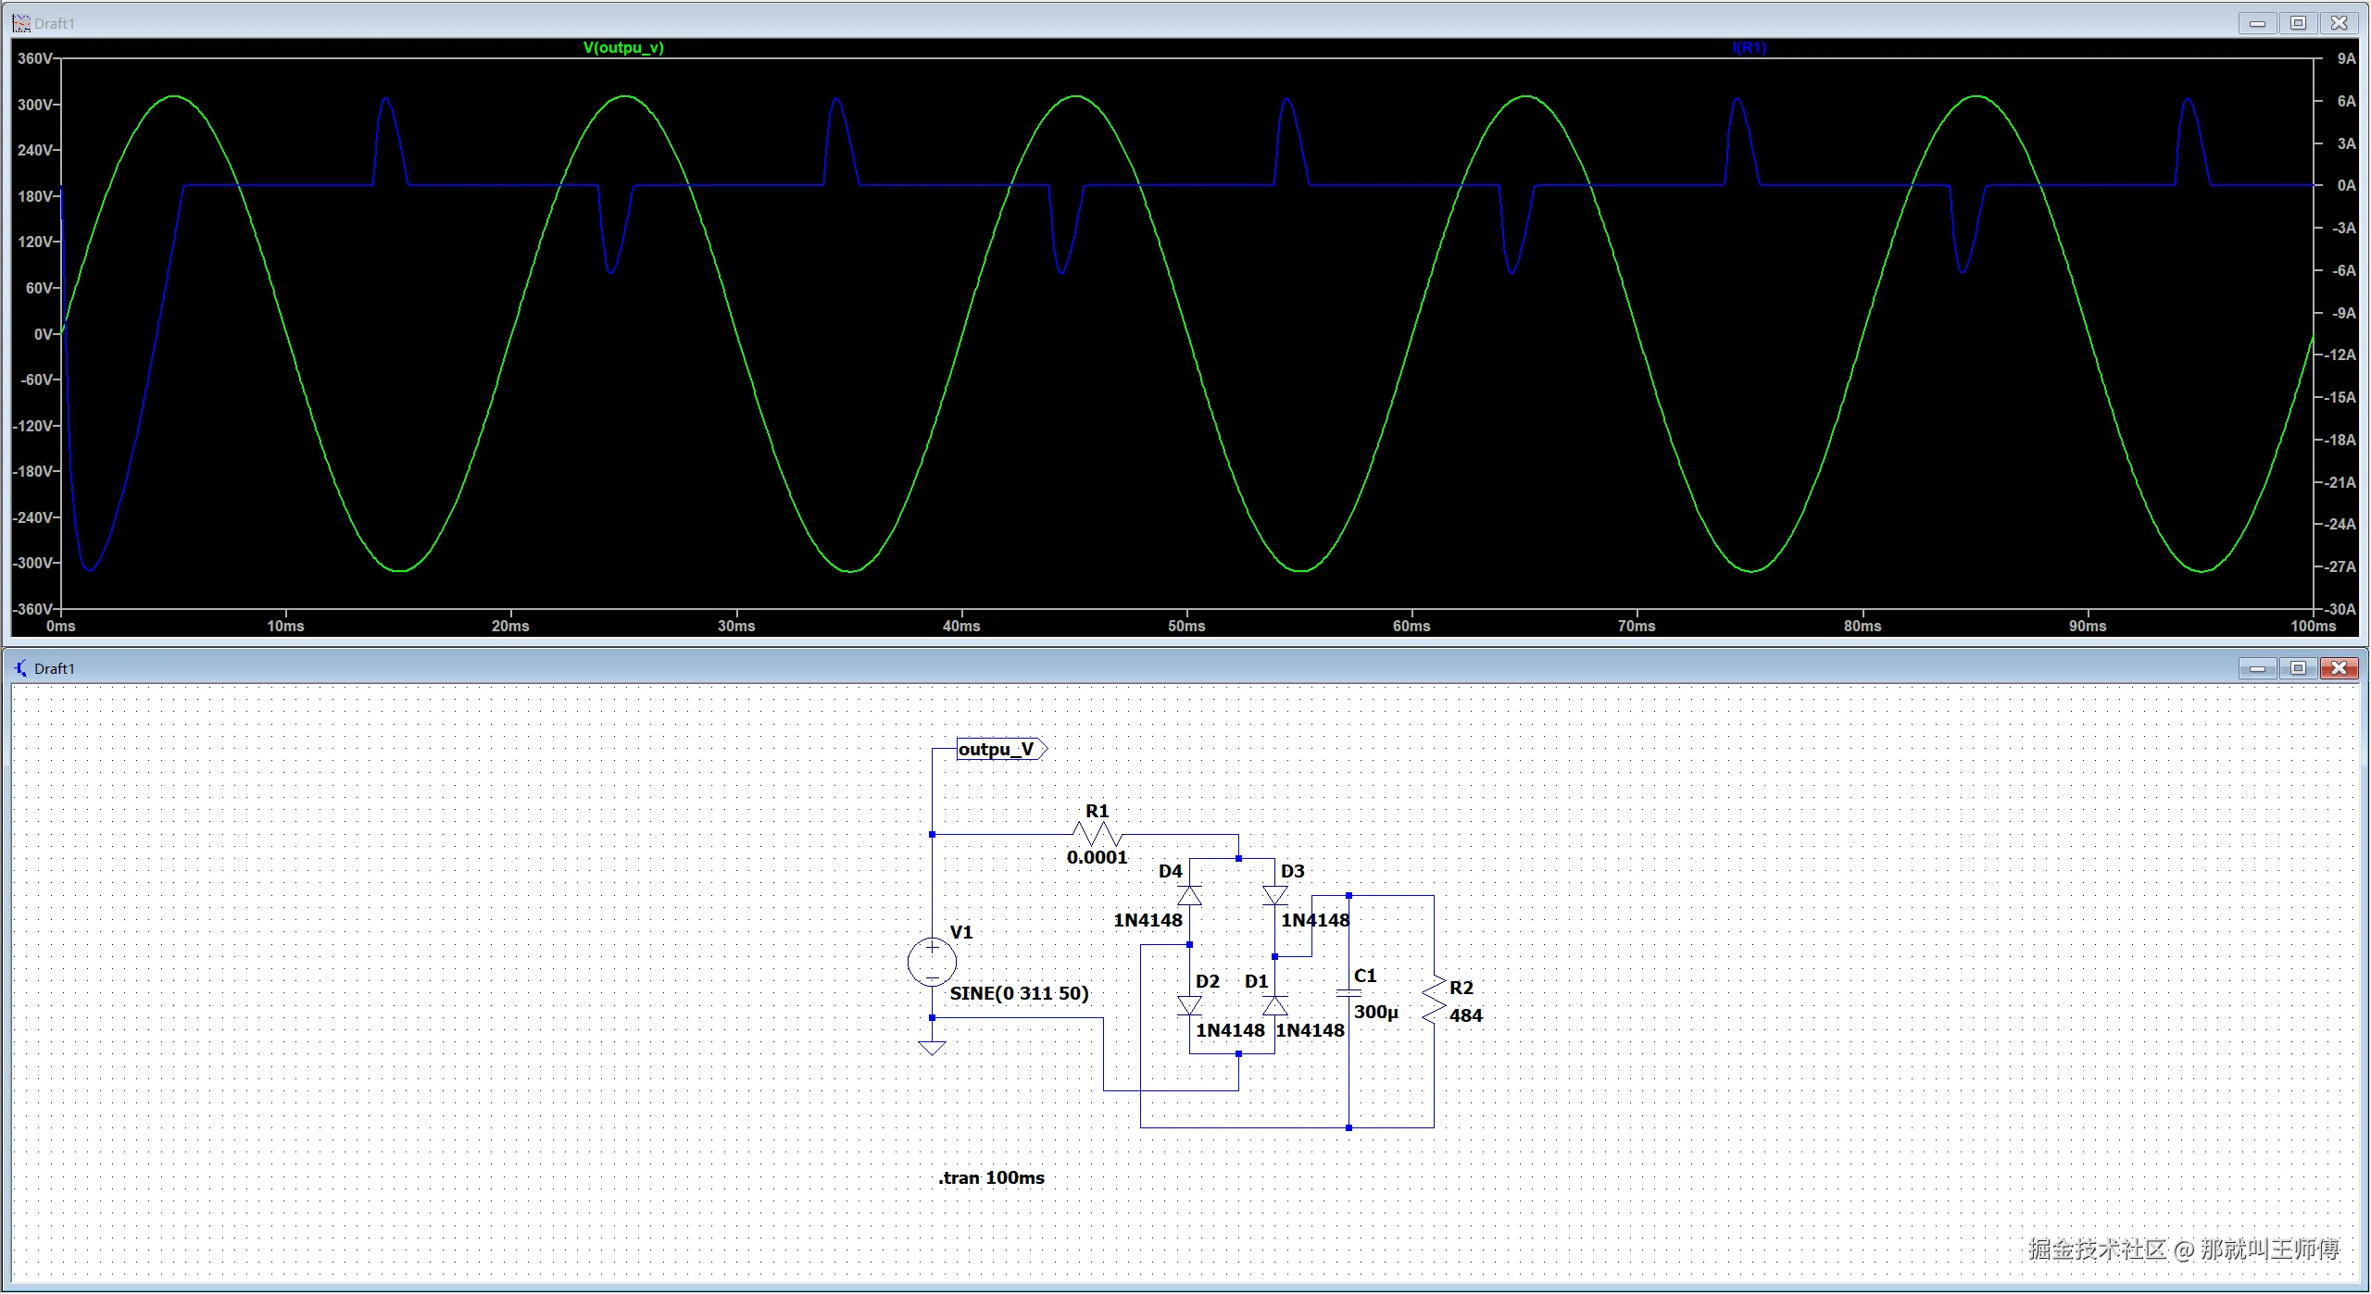
Task: Click the -360V label on voltage axis
Action: (x=32, y=609)
